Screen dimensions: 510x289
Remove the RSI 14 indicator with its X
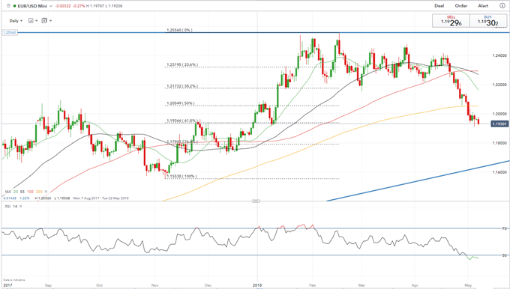click(x=21, y=206)
